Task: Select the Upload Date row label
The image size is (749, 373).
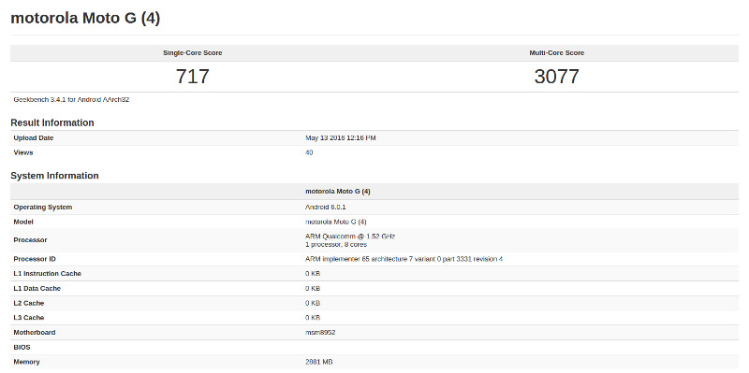Action: [34, 137]
